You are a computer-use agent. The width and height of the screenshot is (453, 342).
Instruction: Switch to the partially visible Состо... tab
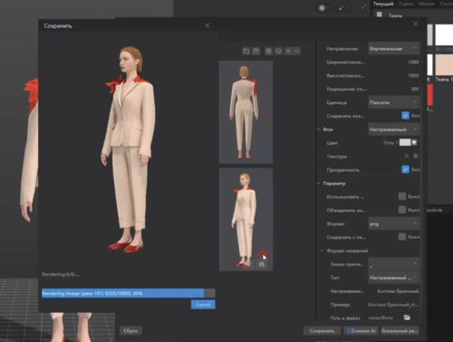[x=447, y=4]
